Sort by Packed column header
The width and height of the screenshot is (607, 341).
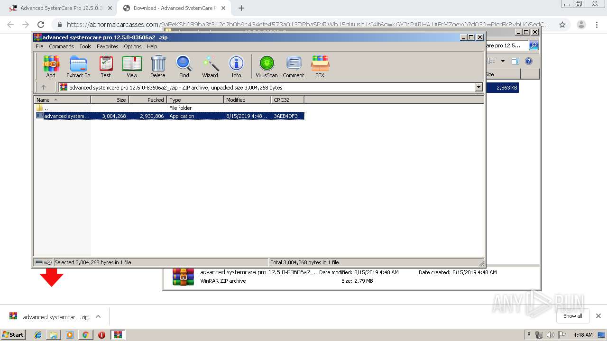click(148, 99)
